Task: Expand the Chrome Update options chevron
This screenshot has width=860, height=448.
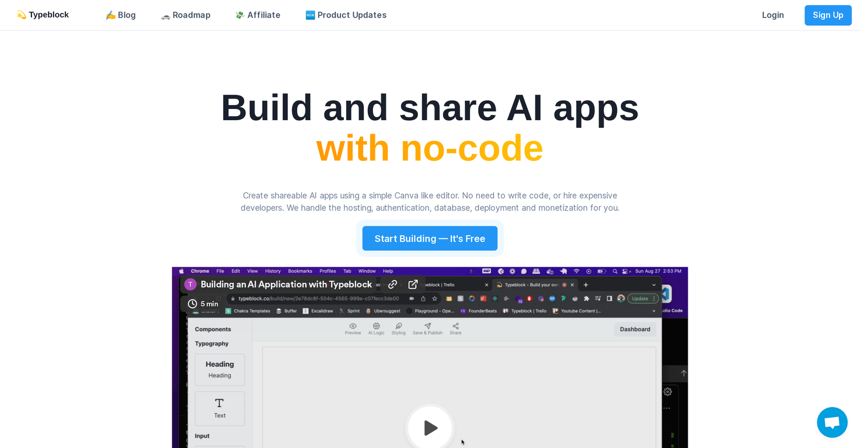Action: (654, 299)
